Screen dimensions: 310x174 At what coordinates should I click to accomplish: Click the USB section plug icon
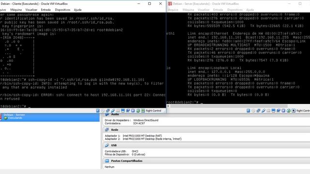pos(107,145)
